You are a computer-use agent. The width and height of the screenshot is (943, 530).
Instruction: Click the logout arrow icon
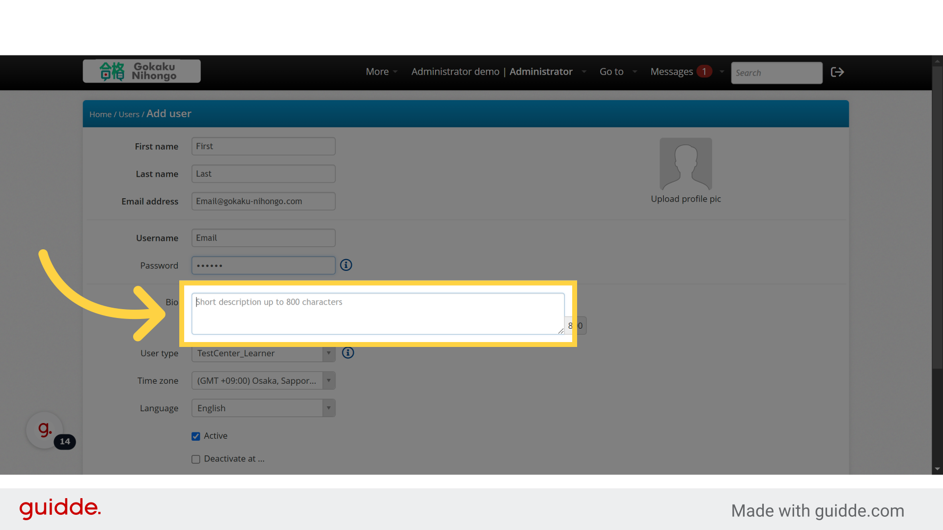pos(837,72)
